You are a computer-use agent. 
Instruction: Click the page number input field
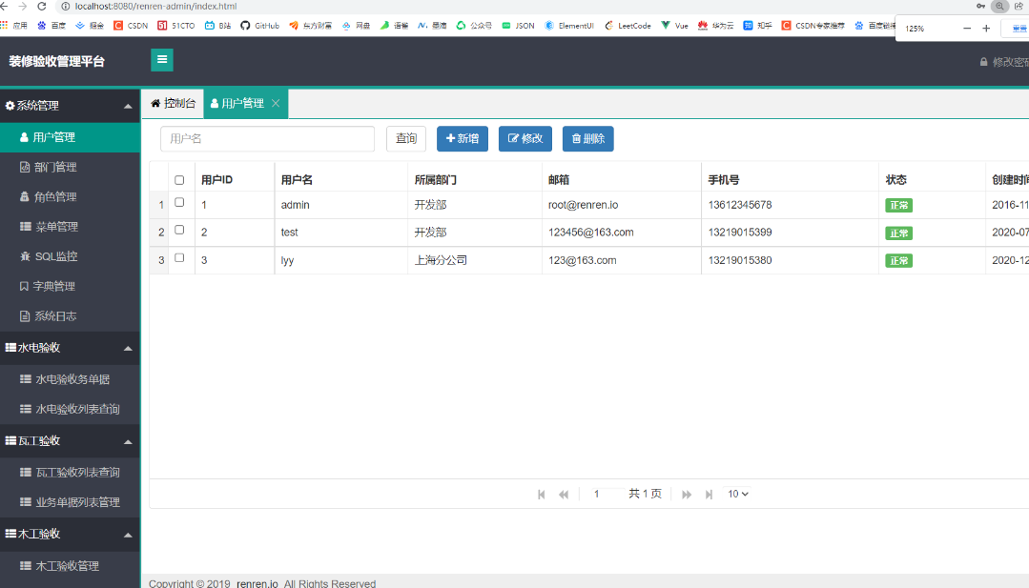tap(604, 495)
